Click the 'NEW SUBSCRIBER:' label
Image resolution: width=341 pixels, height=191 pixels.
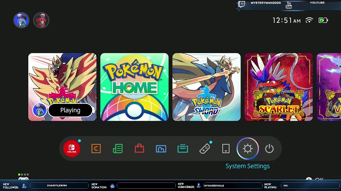tap(186, 186)
